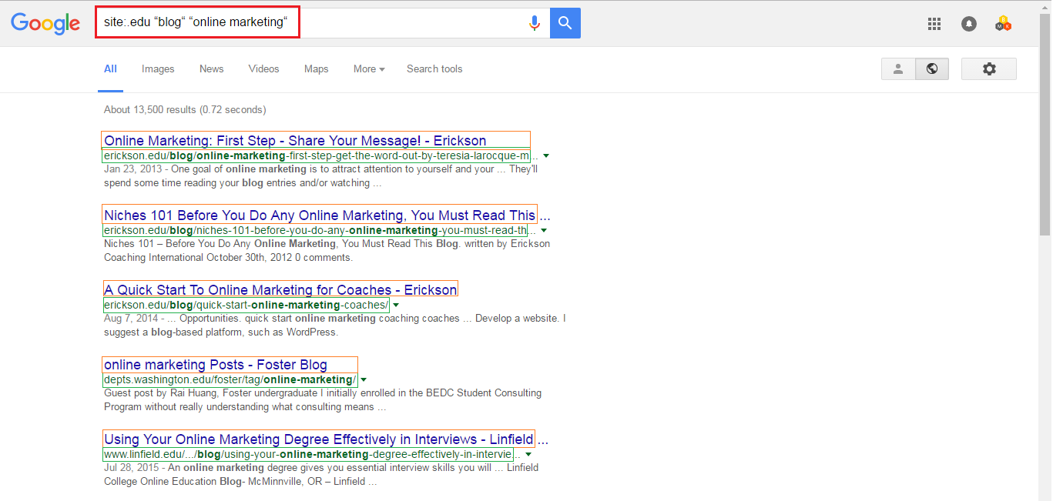The image size is (1053, 501).
Task: Open 'Niches 101 Before You Do' result
Action: 327,215
